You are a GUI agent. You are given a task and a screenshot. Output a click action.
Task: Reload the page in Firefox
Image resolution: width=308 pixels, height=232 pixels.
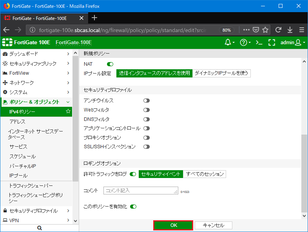click(x=278, y=30)
